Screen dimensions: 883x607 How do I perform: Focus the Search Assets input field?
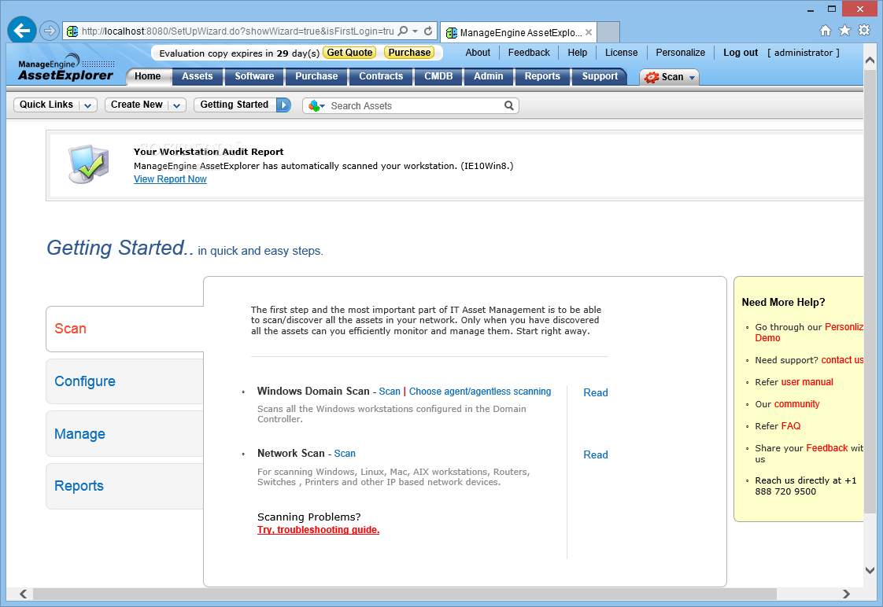pyautogui.click(x=416, y=106)
